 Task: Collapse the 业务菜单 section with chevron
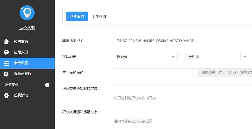pyautogui.click(x=47, y=85)
